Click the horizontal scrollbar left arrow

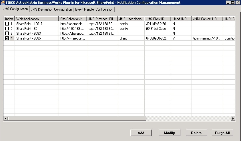(5, 118)
